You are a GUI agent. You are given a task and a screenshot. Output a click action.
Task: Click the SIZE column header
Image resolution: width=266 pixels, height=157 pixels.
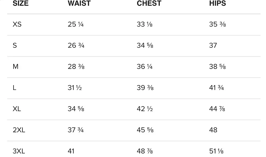click(x=20, y=4)
